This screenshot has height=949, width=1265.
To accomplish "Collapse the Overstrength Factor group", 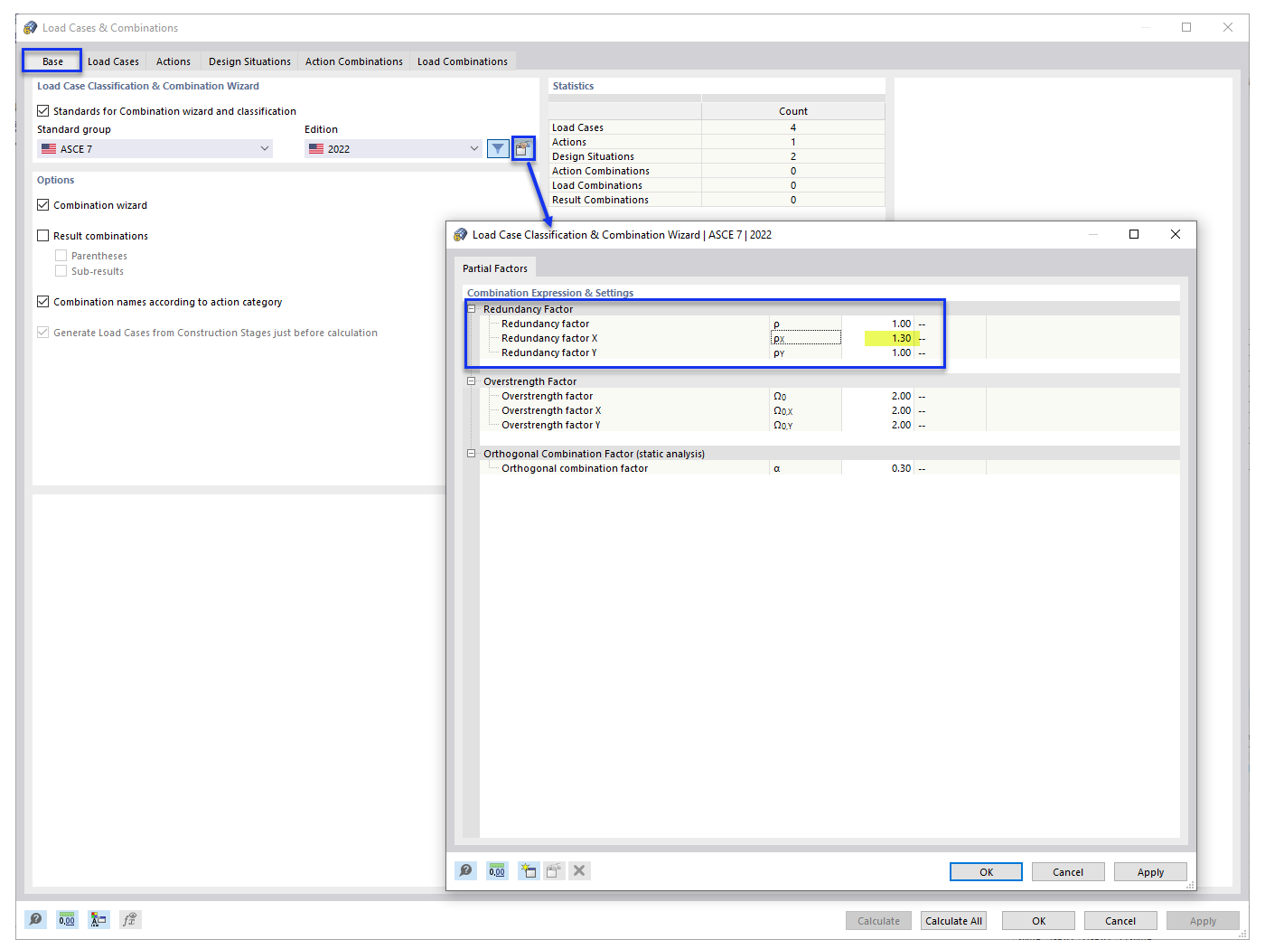I will [471, 381].
